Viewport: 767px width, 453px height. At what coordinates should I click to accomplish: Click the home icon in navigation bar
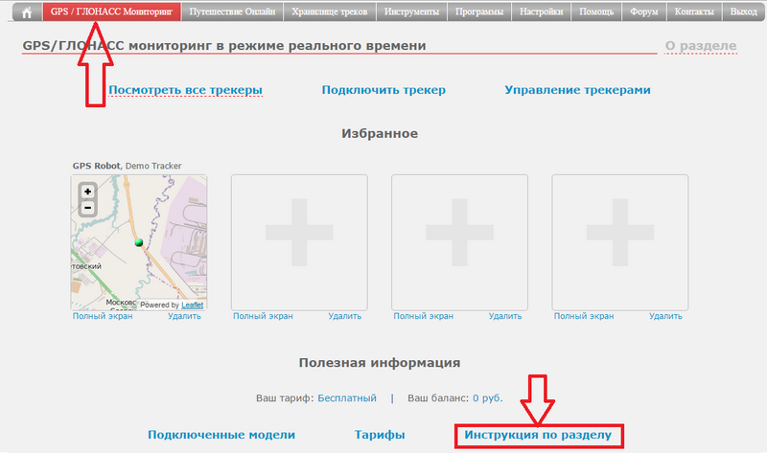click(x=27, y=12)
